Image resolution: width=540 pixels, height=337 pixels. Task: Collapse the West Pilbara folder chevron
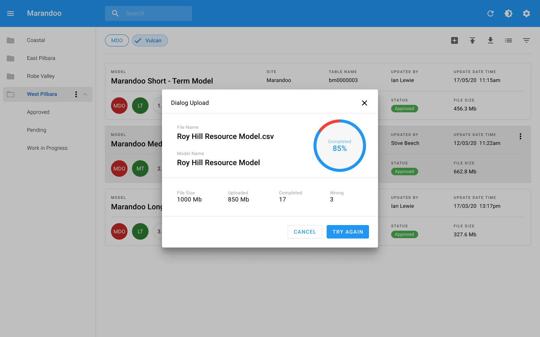click(x=85, y=94)
